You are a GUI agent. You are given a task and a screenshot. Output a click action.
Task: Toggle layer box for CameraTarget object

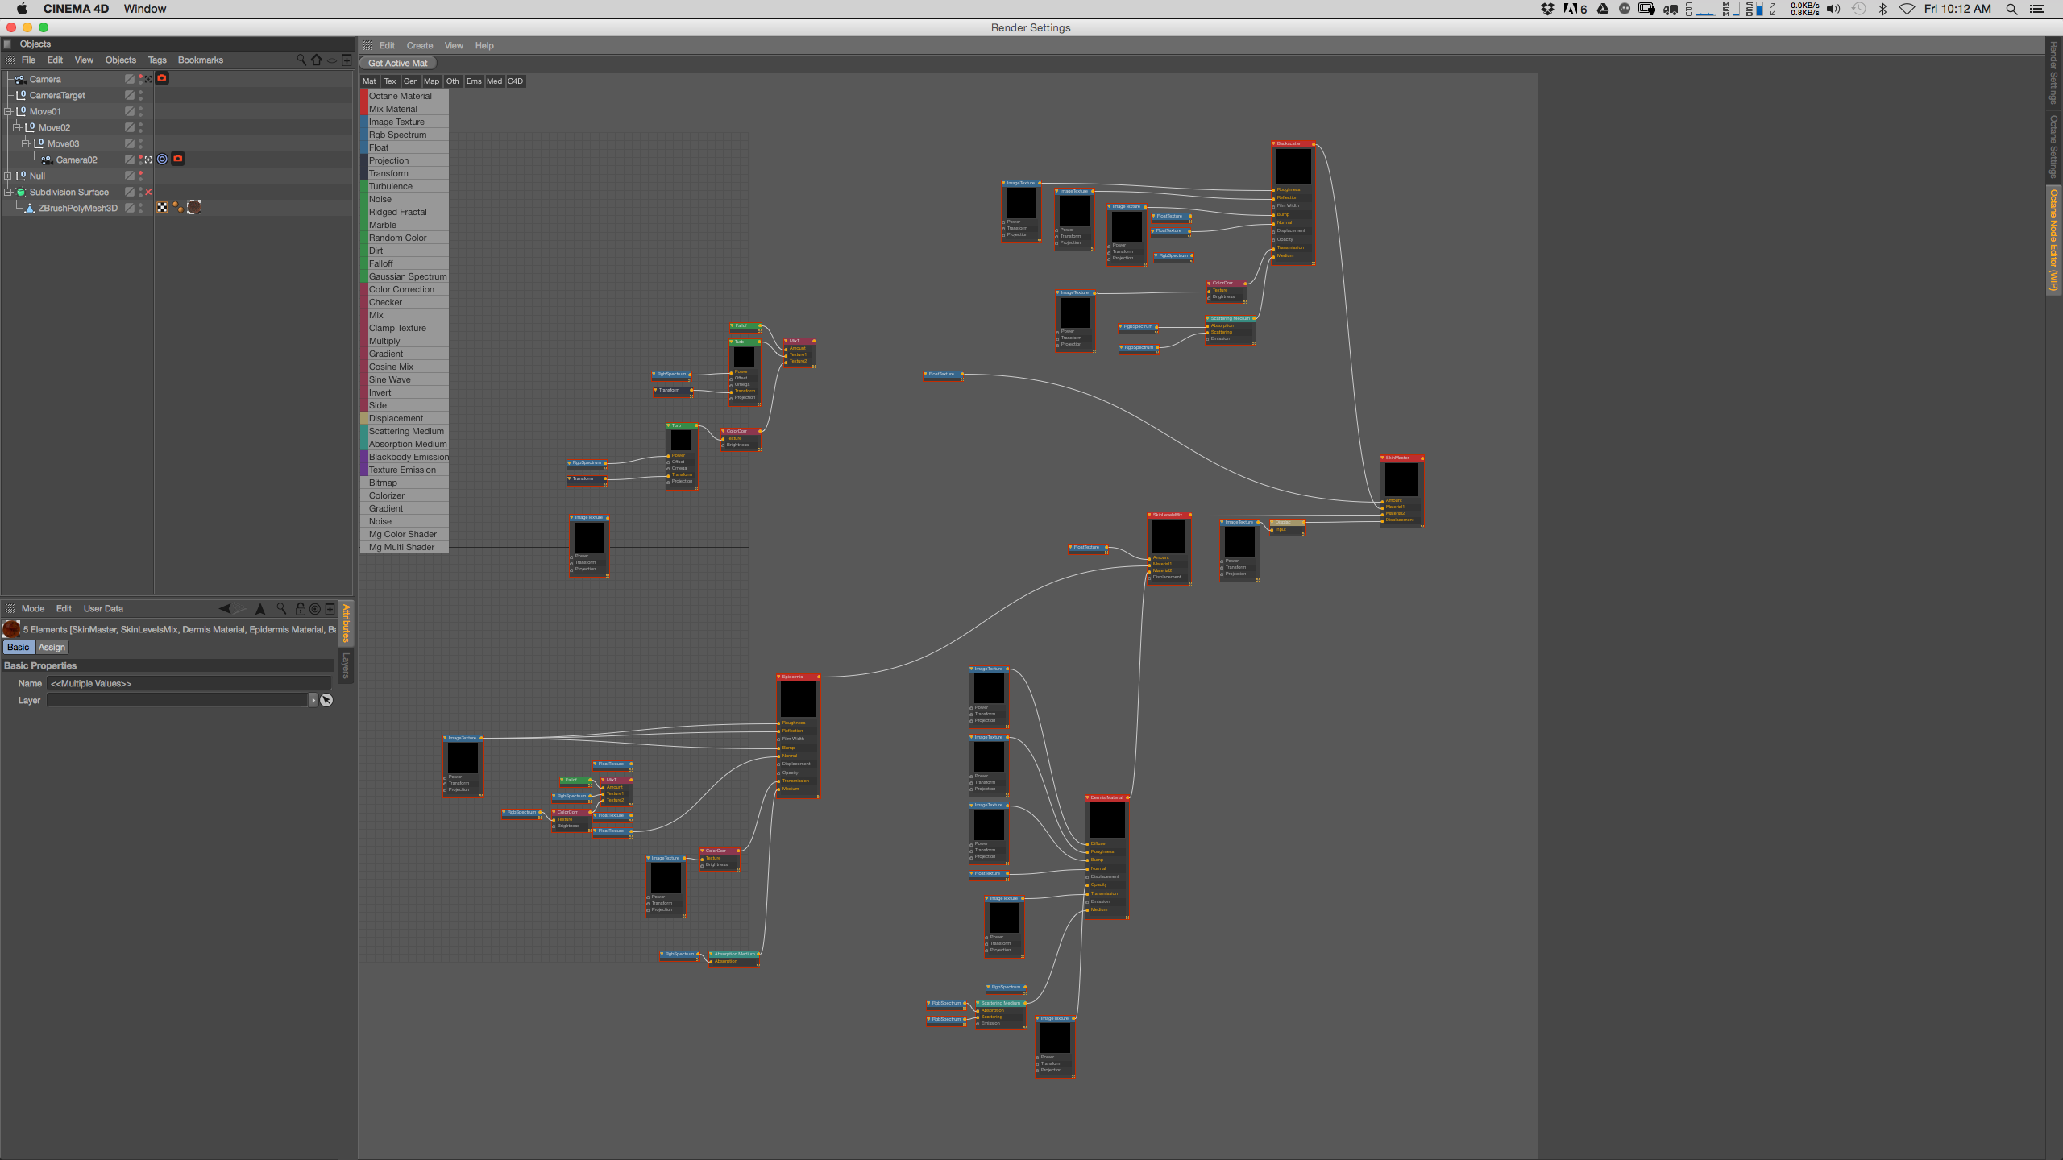coord(129,95)
